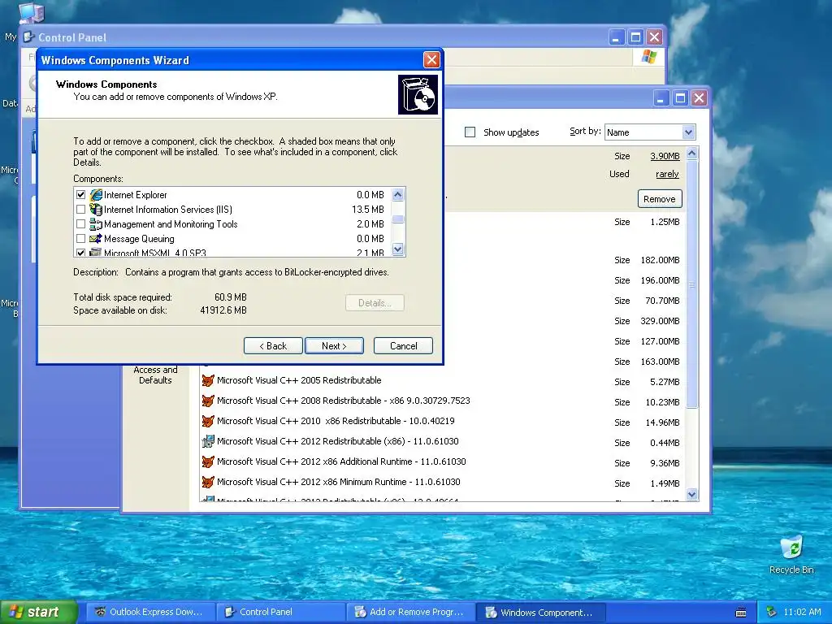Uncheck the Microsoft MSXML 4.0 SP3 checkbox
Image resolution: width=832 pixels, height=624 pixels.
[x=80, y=253]
